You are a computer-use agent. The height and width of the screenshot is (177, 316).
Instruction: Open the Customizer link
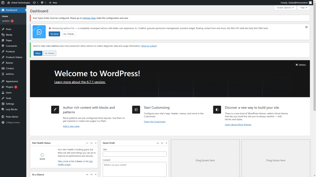155,122
